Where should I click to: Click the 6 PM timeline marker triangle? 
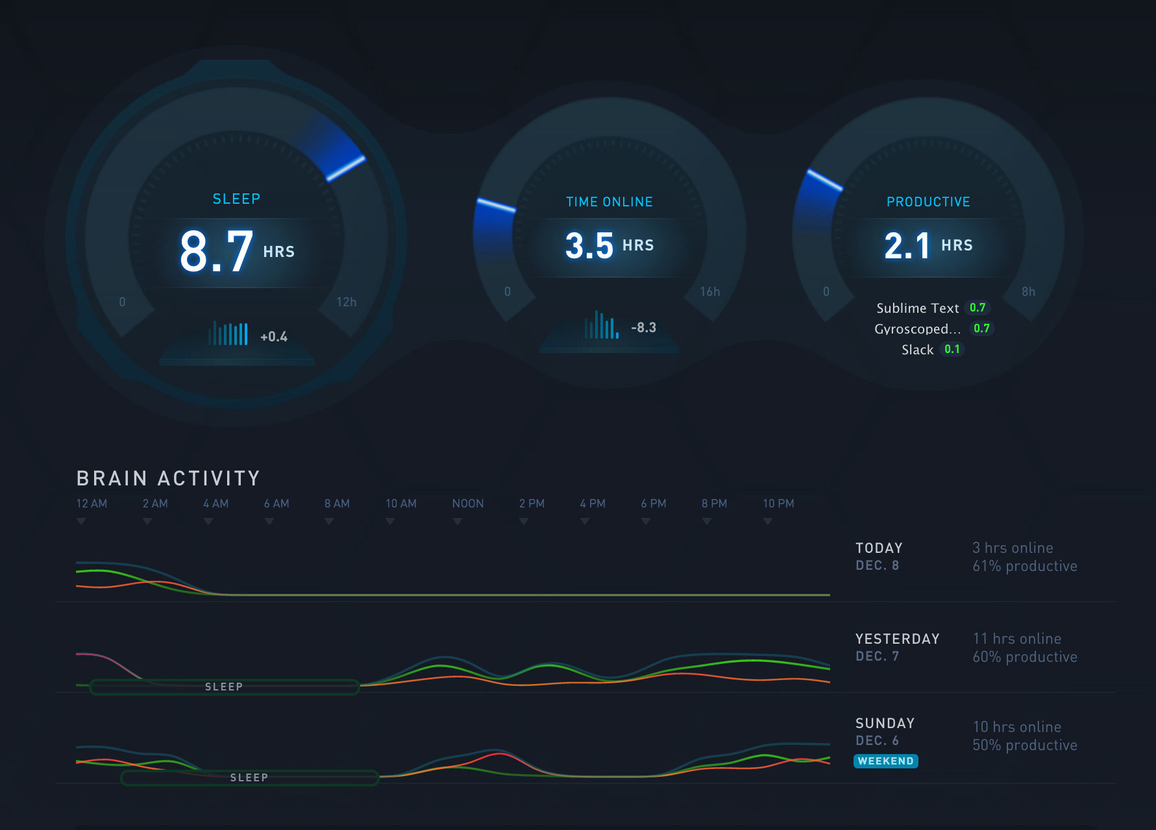point(646,521)
